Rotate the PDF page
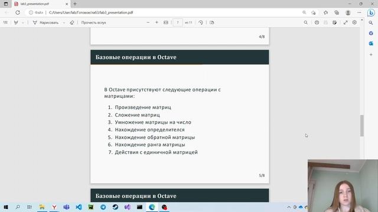The image size is (378, 212). (201, 22)
